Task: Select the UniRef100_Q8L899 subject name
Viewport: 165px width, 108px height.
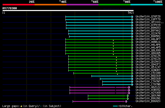Action: (x=148, y=51)
